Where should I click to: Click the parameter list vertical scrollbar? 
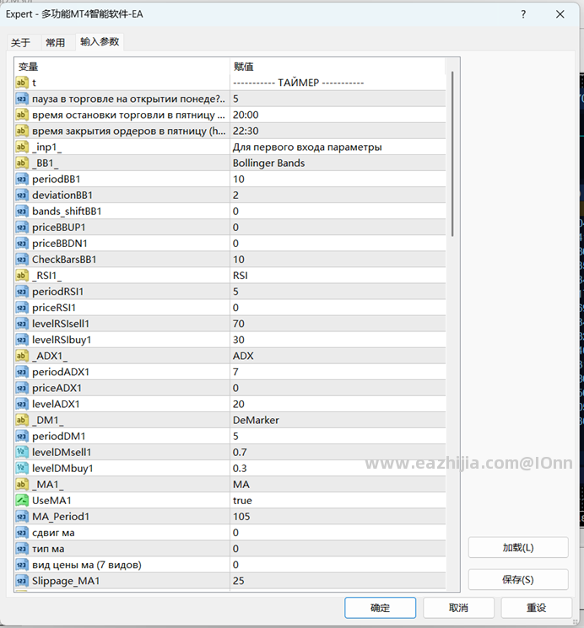coord(452,154)
